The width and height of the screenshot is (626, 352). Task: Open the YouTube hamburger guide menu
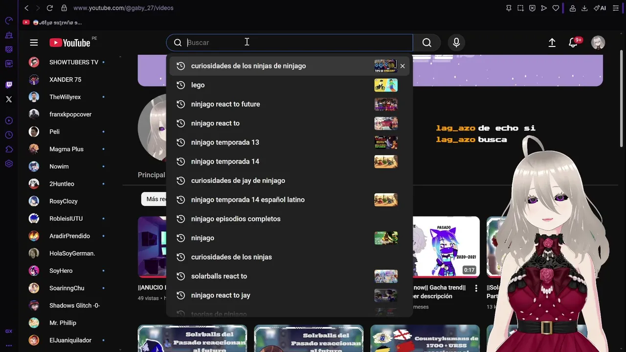34,43
